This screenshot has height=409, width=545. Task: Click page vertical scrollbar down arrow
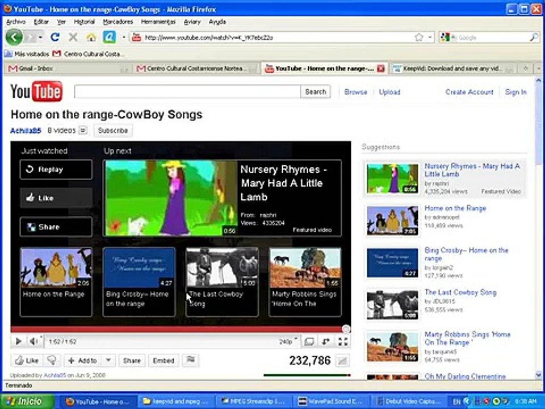click(x=538, y=375)
